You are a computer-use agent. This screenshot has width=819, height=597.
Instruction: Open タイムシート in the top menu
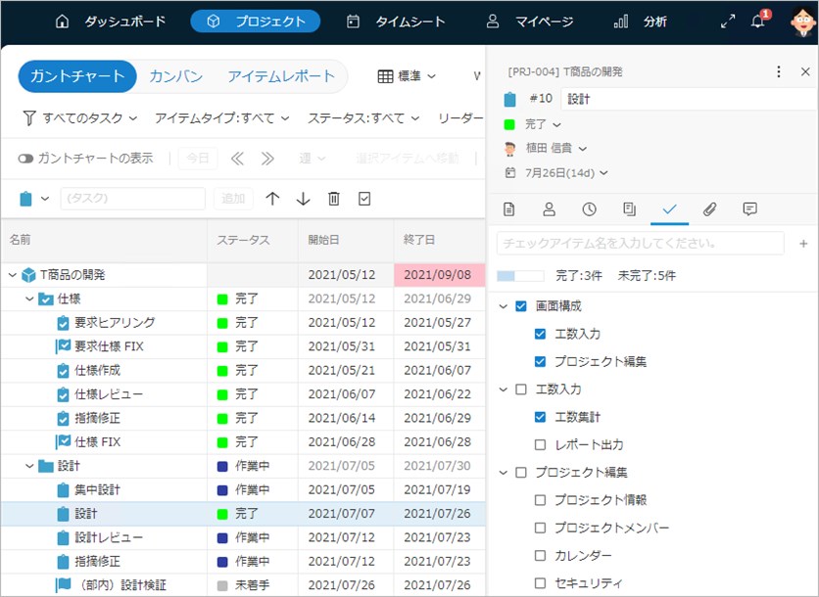click(x=396, y=22)
